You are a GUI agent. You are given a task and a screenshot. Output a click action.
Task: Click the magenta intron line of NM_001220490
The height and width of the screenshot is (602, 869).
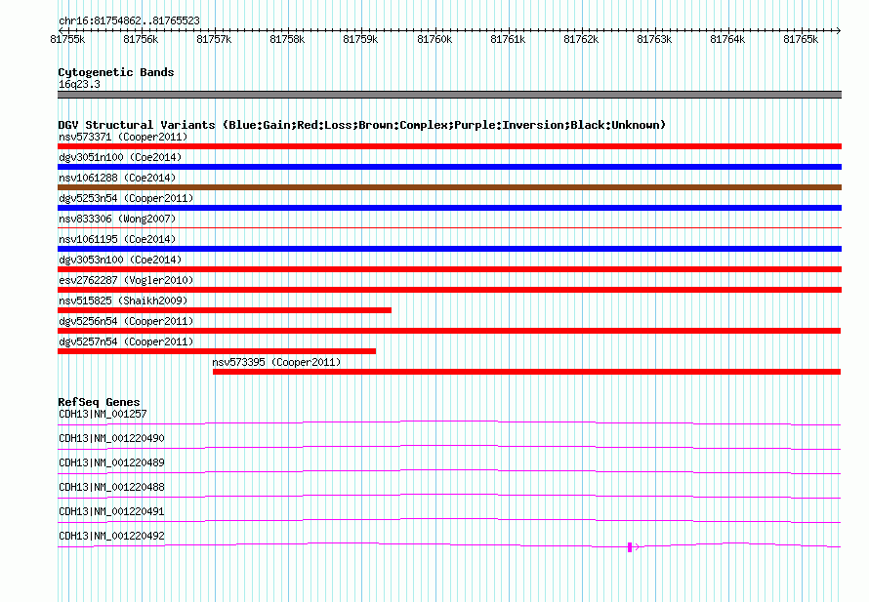[449, 446]
